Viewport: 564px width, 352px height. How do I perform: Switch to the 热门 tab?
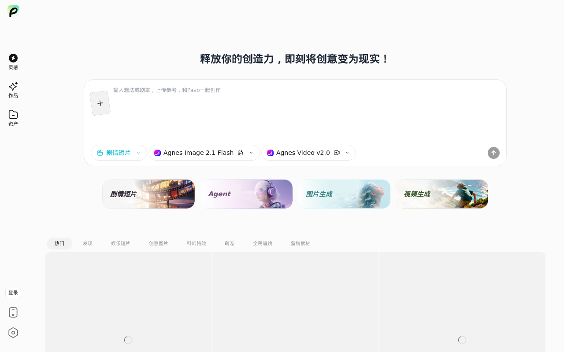59,243
